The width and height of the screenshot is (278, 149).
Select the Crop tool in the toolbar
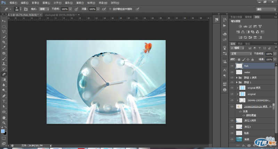[x=4, y=42]
